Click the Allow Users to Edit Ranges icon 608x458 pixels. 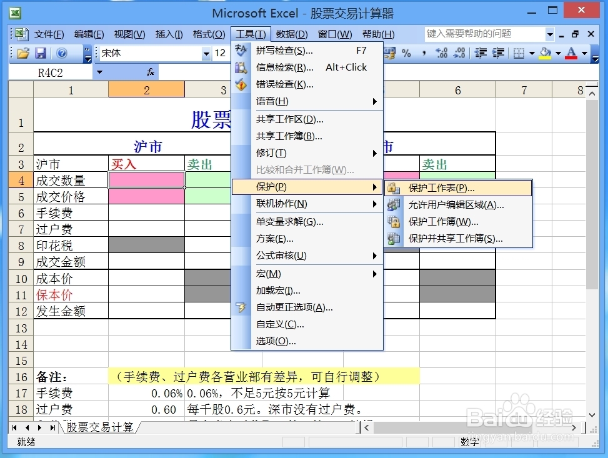(x=394, y=205)
